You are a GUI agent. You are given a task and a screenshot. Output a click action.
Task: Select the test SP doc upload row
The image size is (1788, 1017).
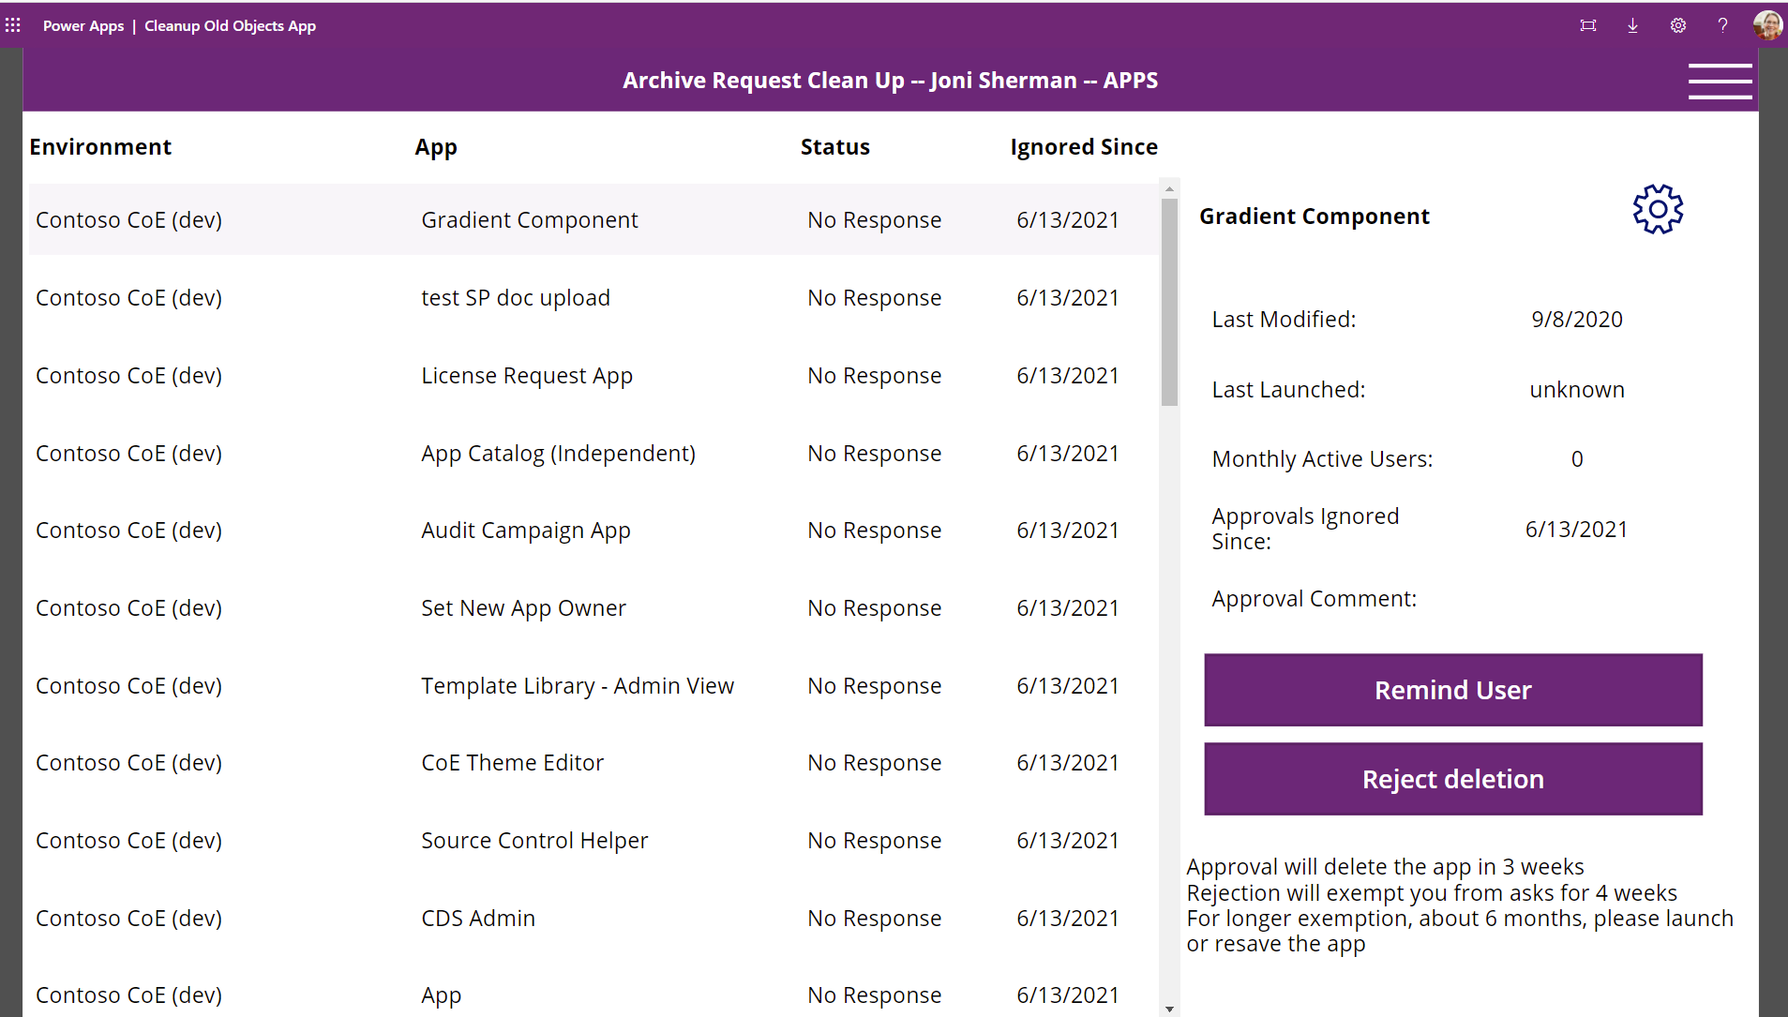(x=515, y=297)
